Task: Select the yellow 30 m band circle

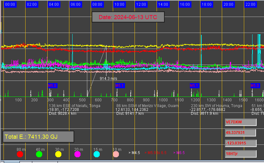Action: [x=58, y=154]
